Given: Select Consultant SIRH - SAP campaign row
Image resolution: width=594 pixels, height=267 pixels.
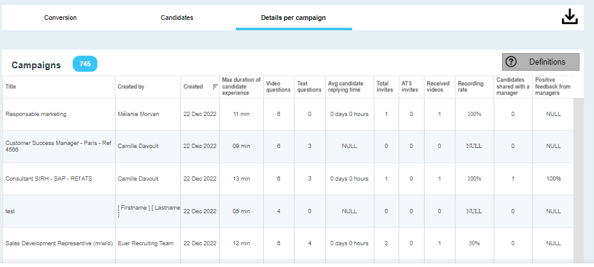Looking at the screenshot, I should click(48, 179).
